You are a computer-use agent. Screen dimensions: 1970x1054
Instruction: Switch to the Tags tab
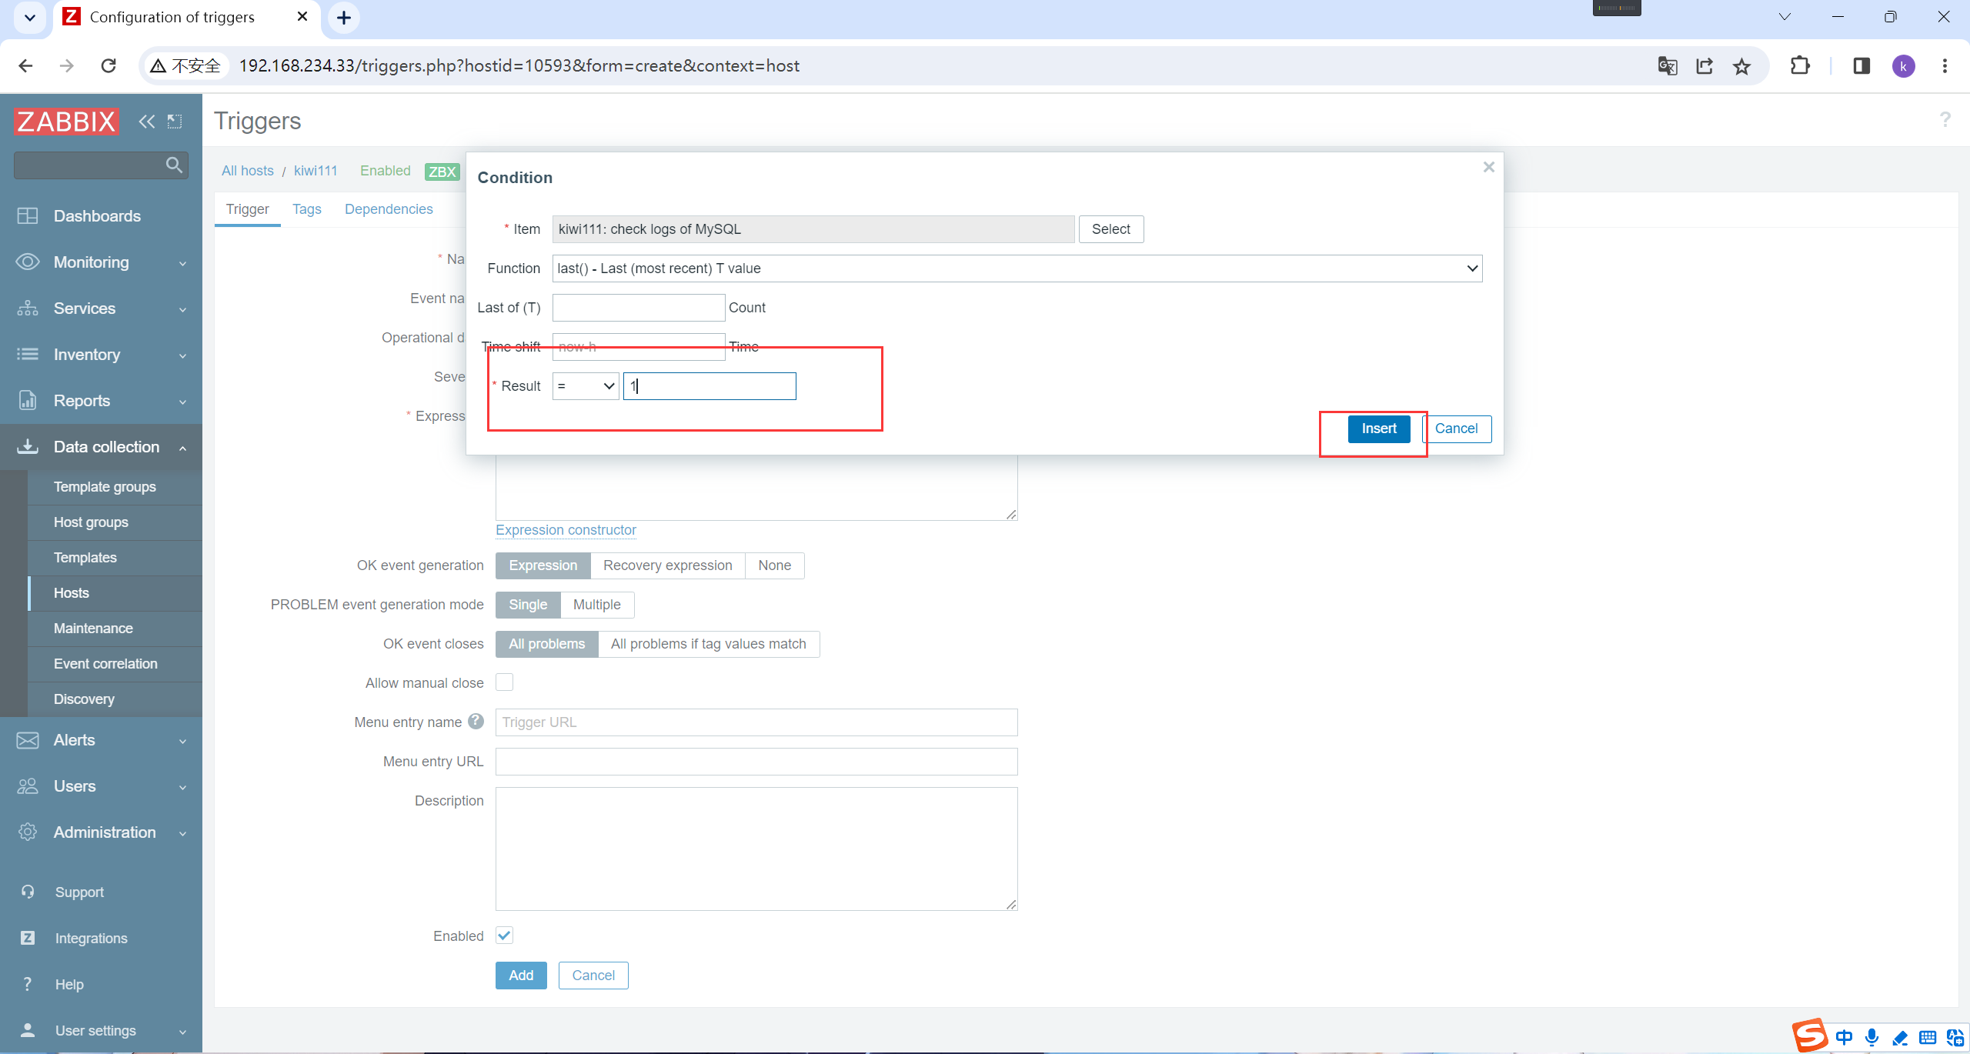[306, 209]
